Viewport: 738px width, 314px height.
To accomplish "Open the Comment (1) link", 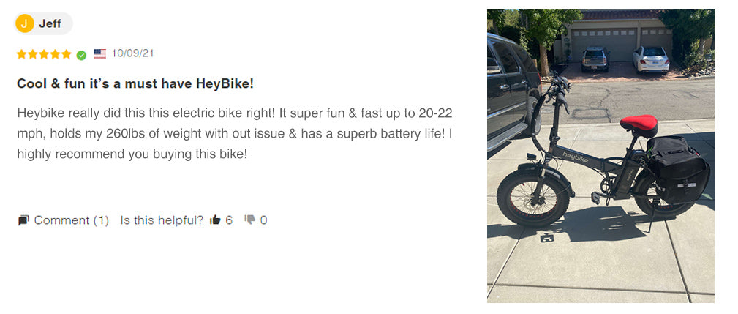I will tap(72, 220).
